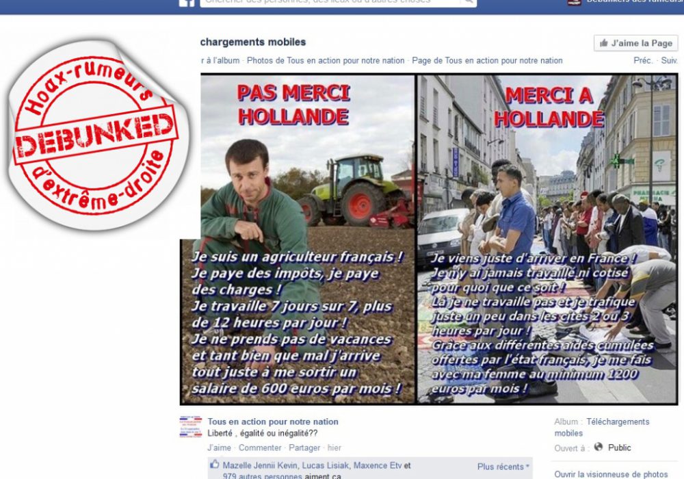Click the thumbs-up icon on J'aime la Page

click(x=604, y=42)
